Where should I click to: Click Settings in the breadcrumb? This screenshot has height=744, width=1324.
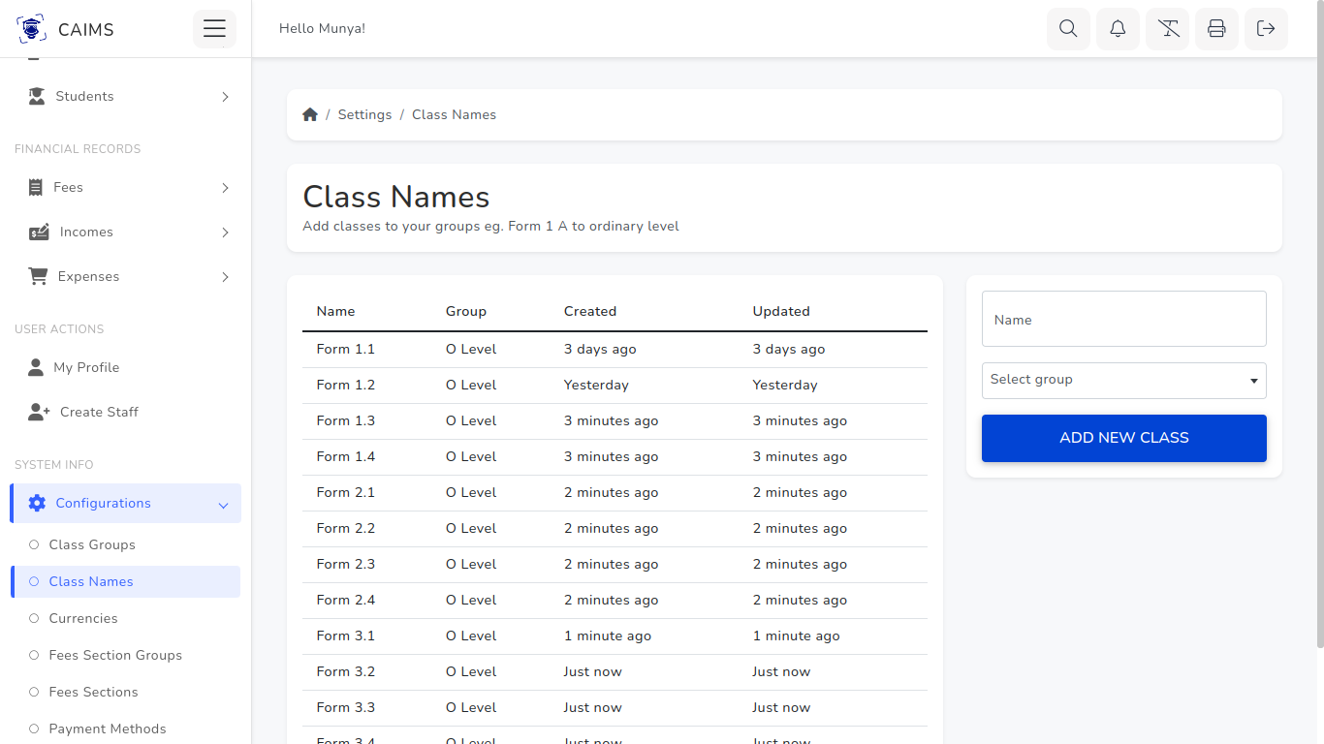(x=364, y=114)
